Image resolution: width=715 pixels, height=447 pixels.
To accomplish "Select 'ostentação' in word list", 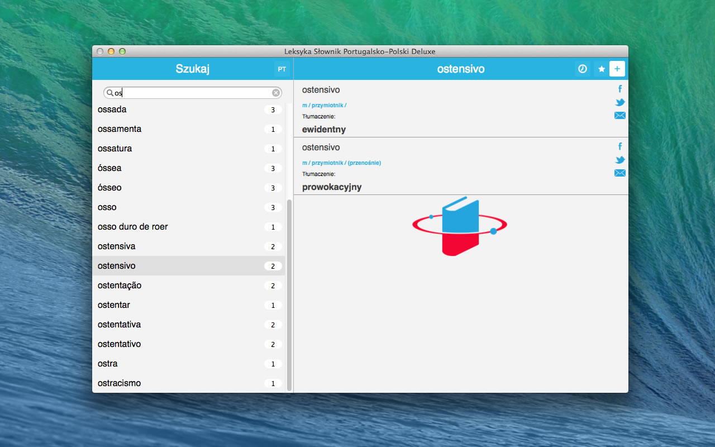I will 189,286.
